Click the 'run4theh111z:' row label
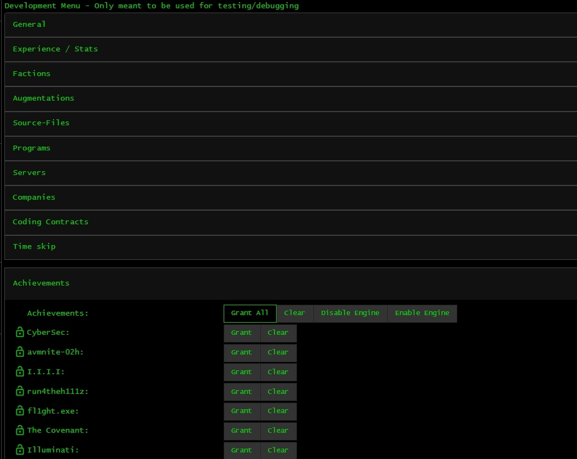This screenshot has height=459, width=577. click(x=58, y=391)
